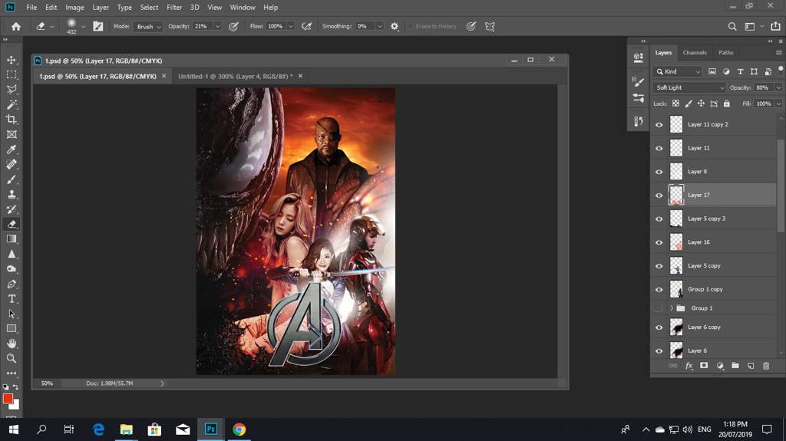Open layer Opacity dropdown in Layers panel
The image size is (786, 441).
click(x=778, y=87)
